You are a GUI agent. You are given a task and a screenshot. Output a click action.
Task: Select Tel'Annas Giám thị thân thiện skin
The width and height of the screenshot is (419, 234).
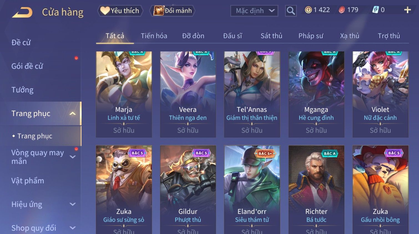click(252, 94)
